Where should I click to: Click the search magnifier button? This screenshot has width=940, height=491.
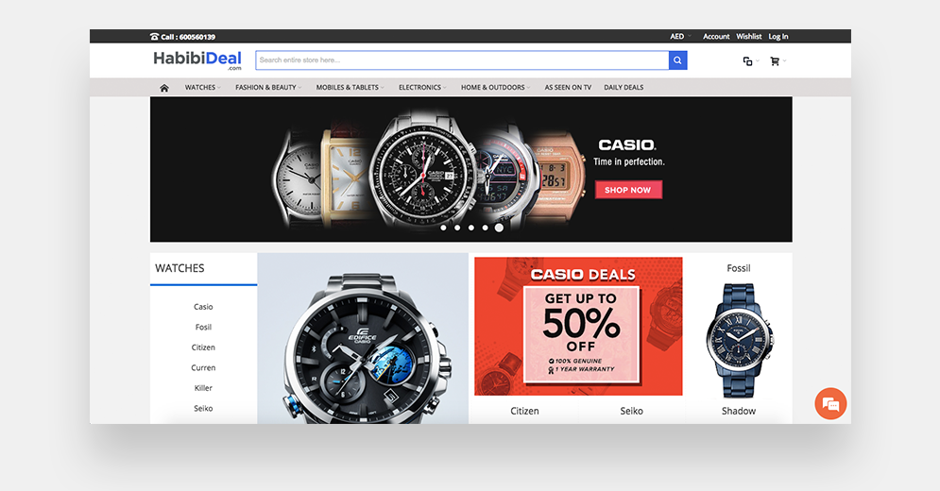click(x=677, y=59)
